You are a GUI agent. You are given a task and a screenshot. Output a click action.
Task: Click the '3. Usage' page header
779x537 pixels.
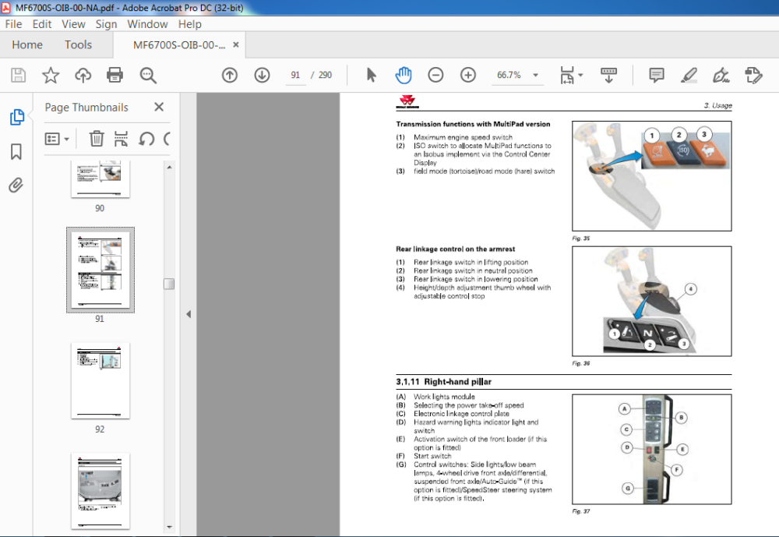(x=717, y=105)
